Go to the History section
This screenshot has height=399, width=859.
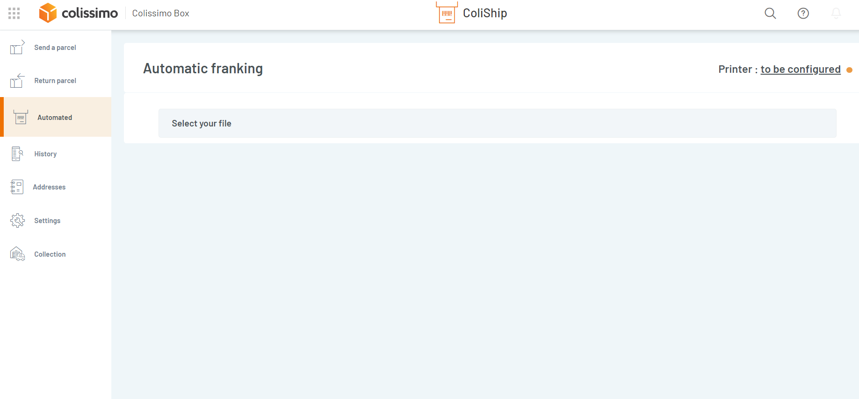pyautogui.click(x=45, y=154)
